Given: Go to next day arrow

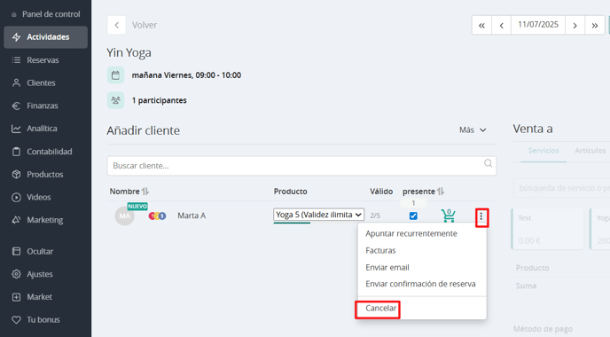Looking at the screenshot, I should click(x=575, y=26).
